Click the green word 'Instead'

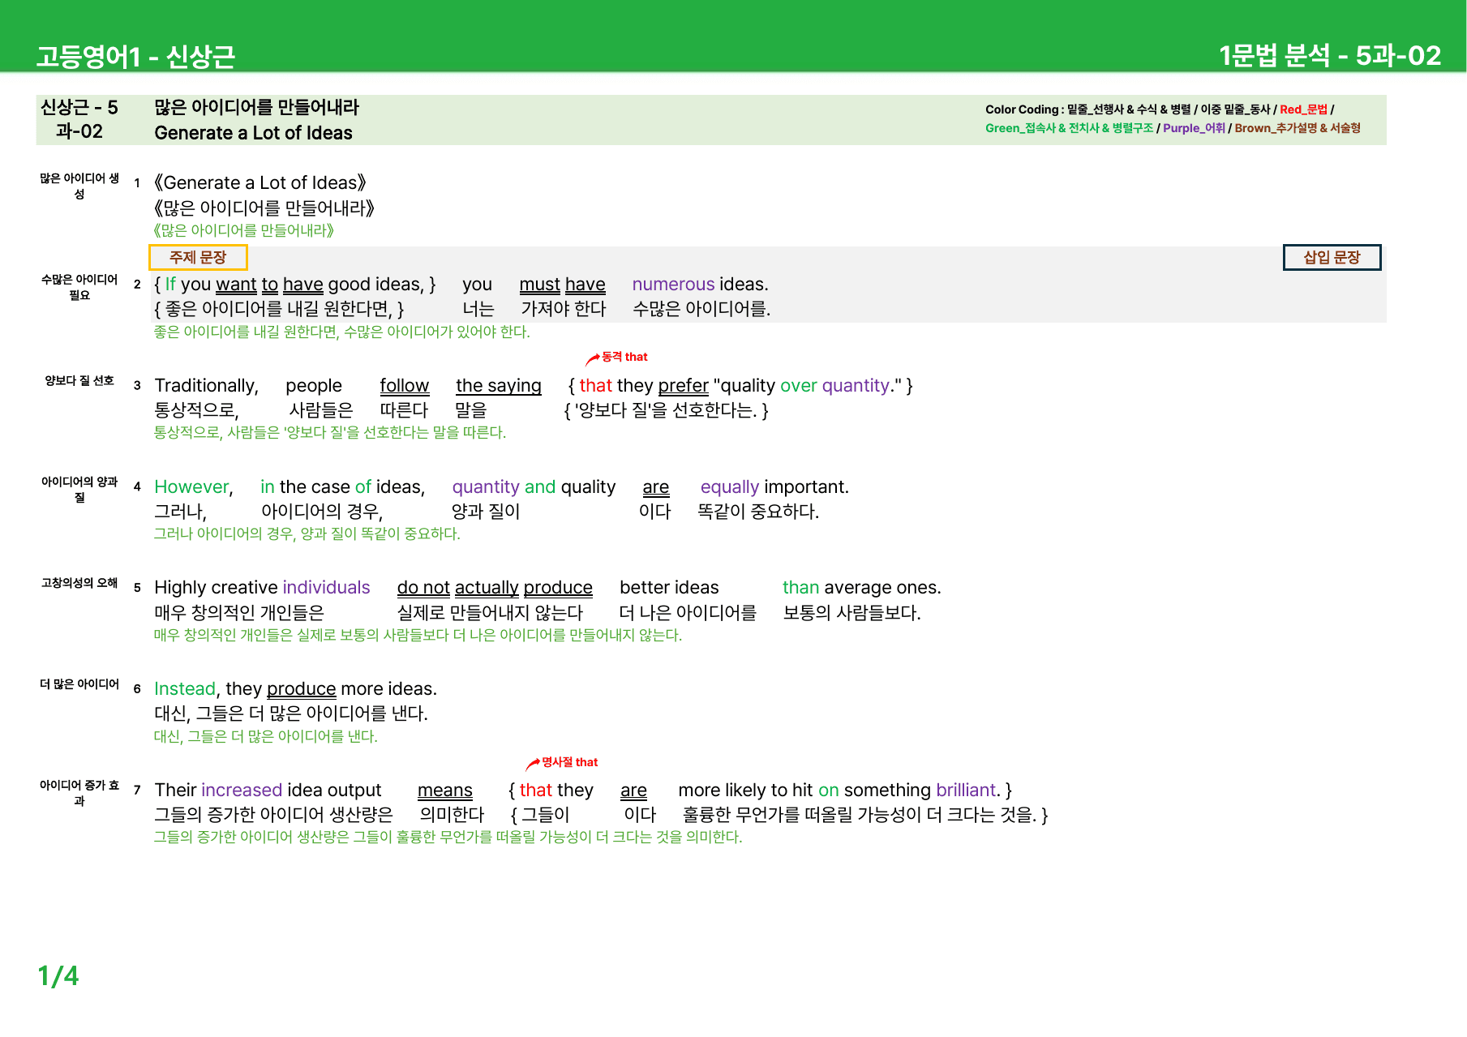pyautogui.click(x=185, y=688)
